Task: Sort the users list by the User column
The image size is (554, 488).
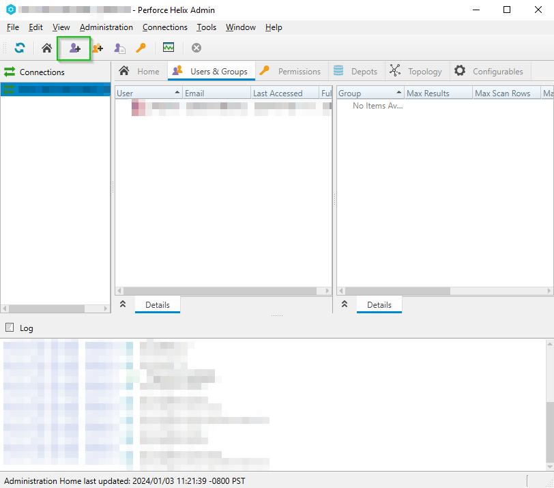Action: [147, 93]
